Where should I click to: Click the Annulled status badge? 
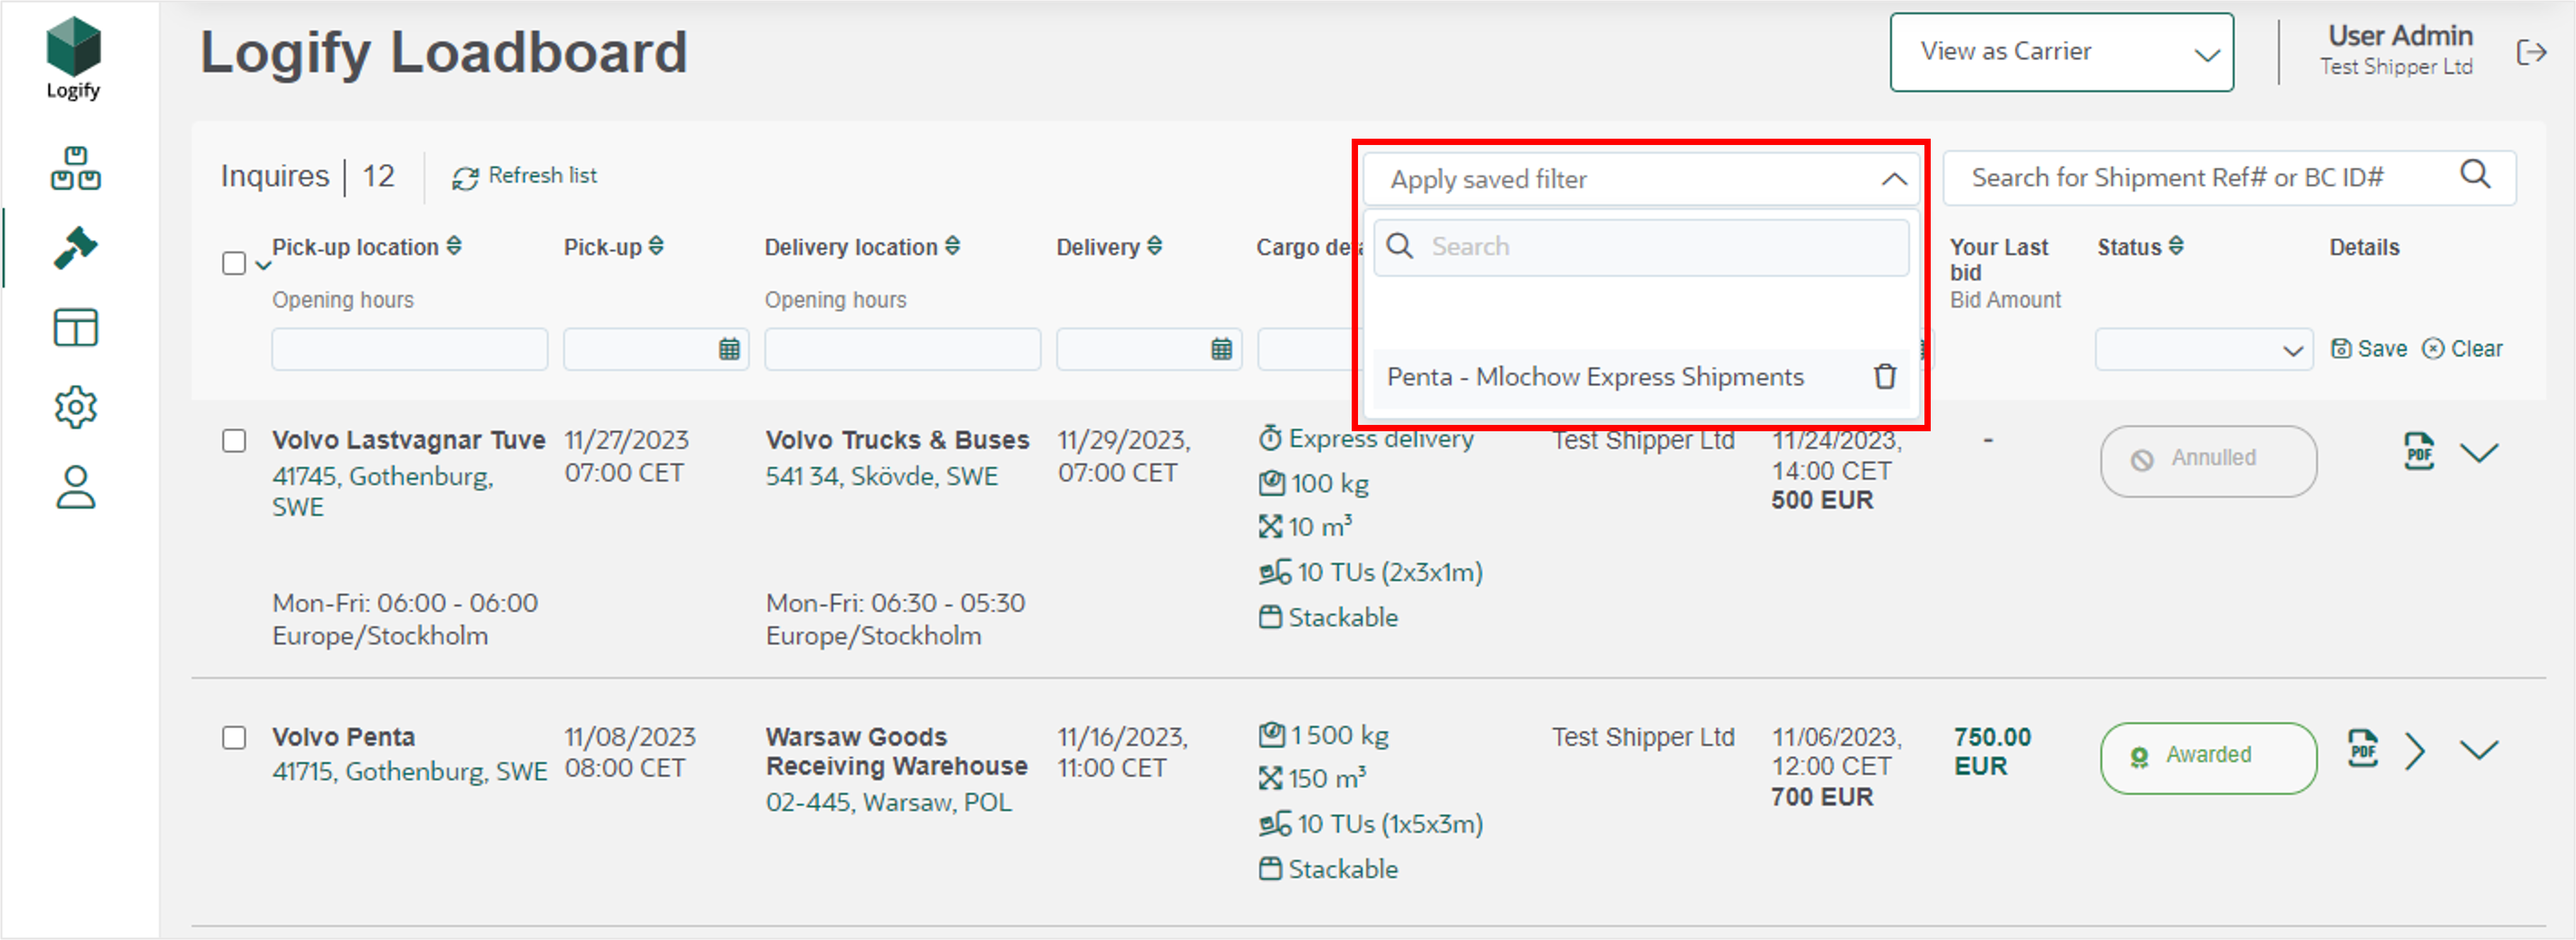(2208, 461)
